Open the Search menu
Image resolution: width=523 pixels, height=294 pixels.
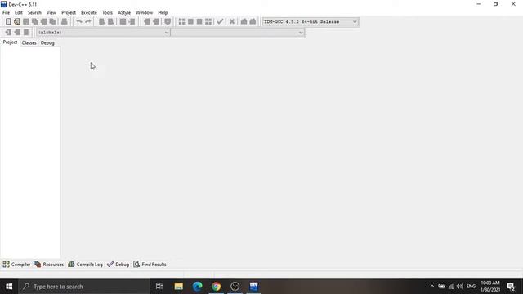point(34,13)
